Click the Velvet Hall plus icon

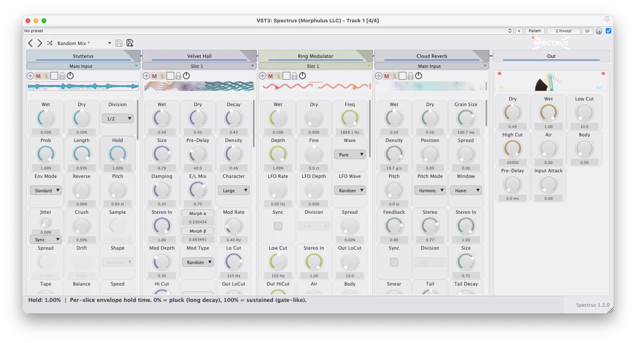pyautogui.click(x=146, y=76)
